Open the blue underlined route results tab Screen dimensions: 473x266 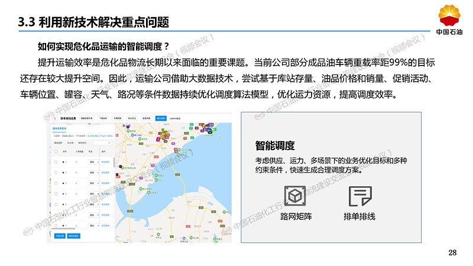[x=59, y=128]
